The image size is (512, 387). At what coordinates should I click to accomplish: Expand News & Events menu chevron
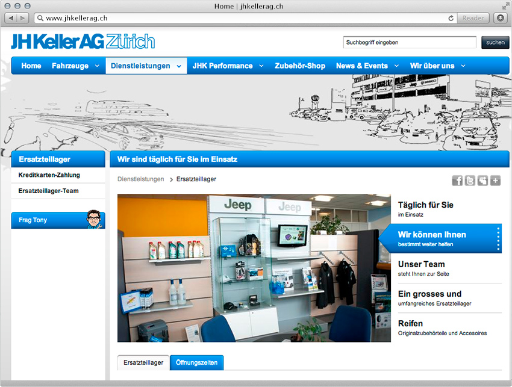pos(396,66)
